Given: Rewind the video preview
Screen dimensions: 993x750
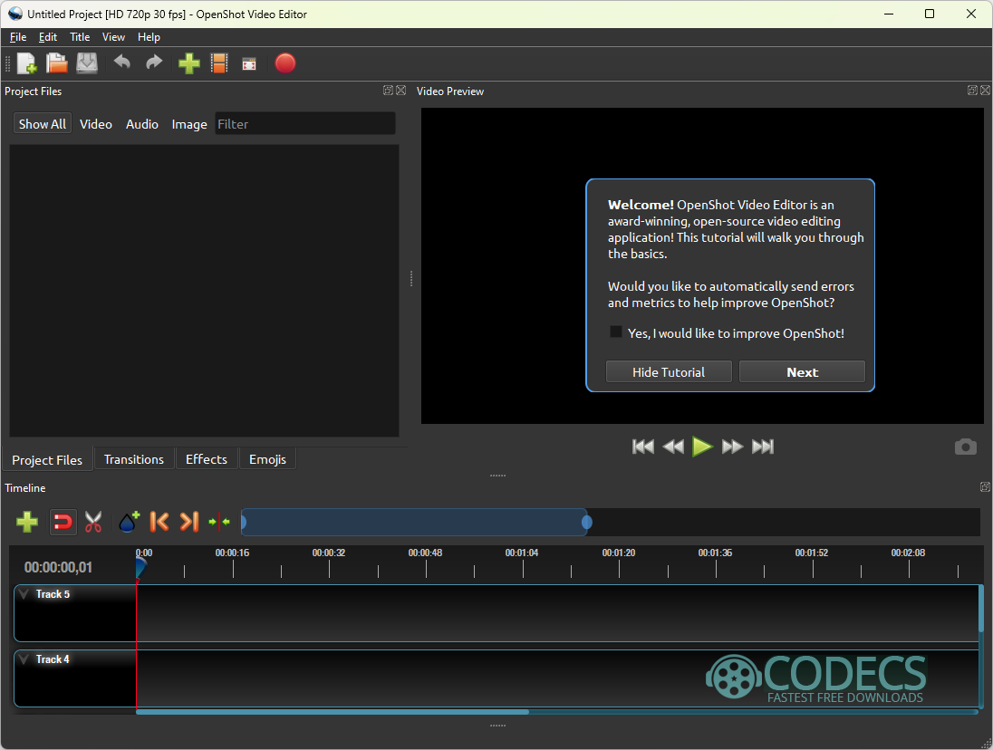Looking at the screenshot, I should point(672,447).
